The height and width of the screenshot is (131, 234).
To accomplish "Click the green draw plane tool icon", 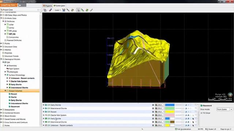I will click(x=87, y=10).
